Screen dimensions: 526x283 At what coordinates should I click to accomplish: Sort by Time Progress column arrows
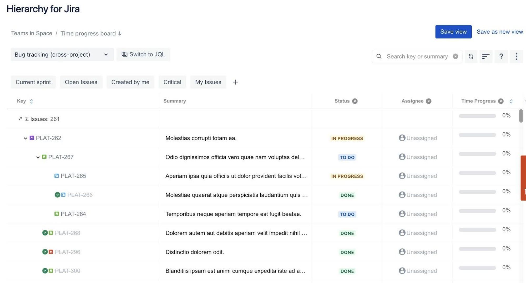pyautogui.click(x=511, y=101)
